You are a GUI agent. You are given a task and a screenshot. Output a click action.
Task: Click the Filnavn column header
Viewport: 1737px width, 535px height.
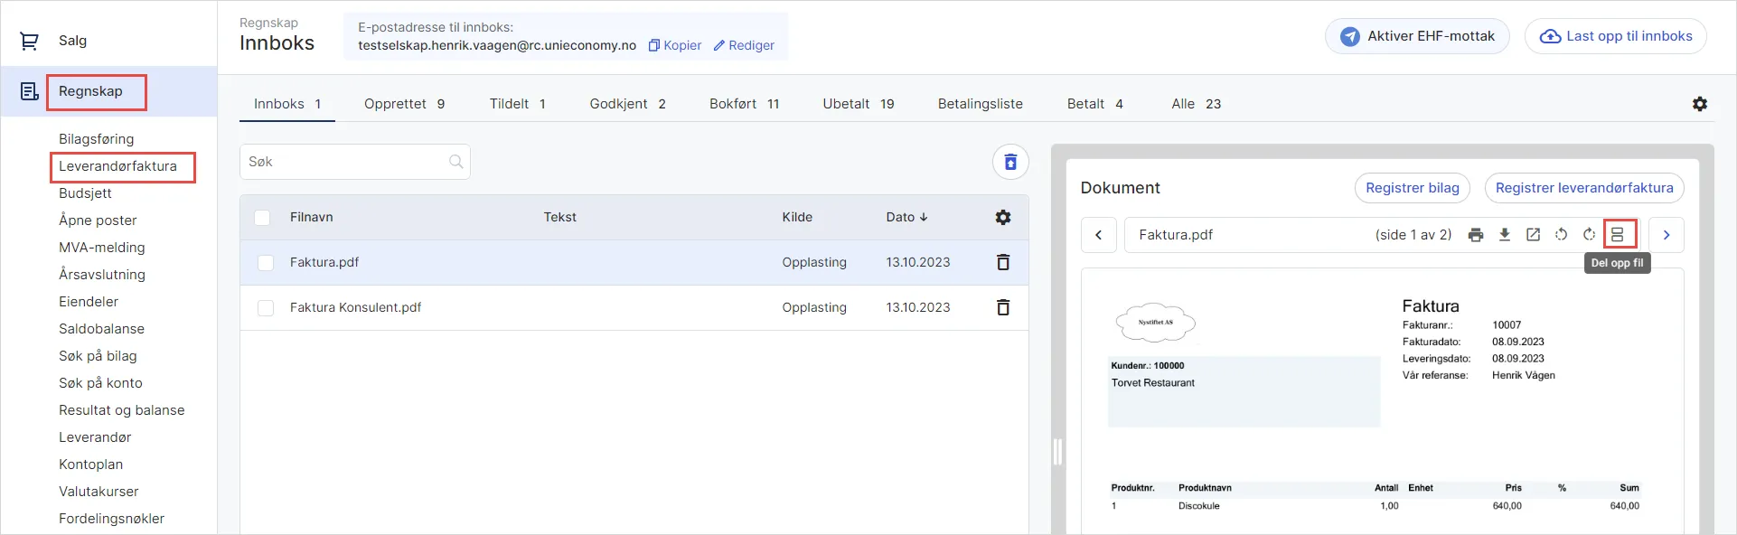pos(312,217)
